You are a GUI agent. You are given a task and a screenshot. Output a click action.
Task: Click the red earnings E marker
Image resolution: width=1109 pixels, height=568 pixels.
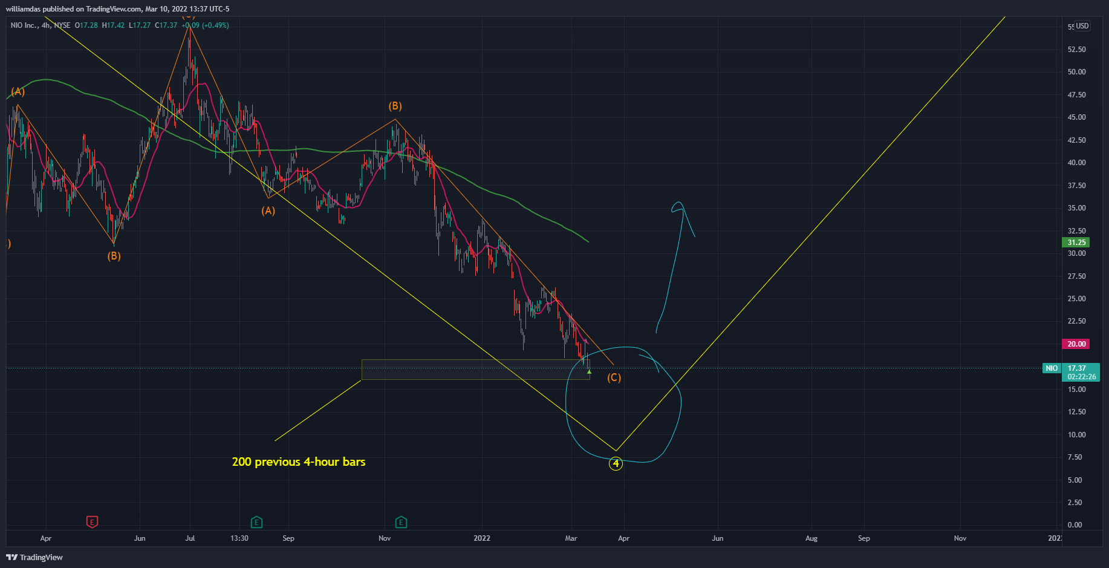tap(92, 522)
